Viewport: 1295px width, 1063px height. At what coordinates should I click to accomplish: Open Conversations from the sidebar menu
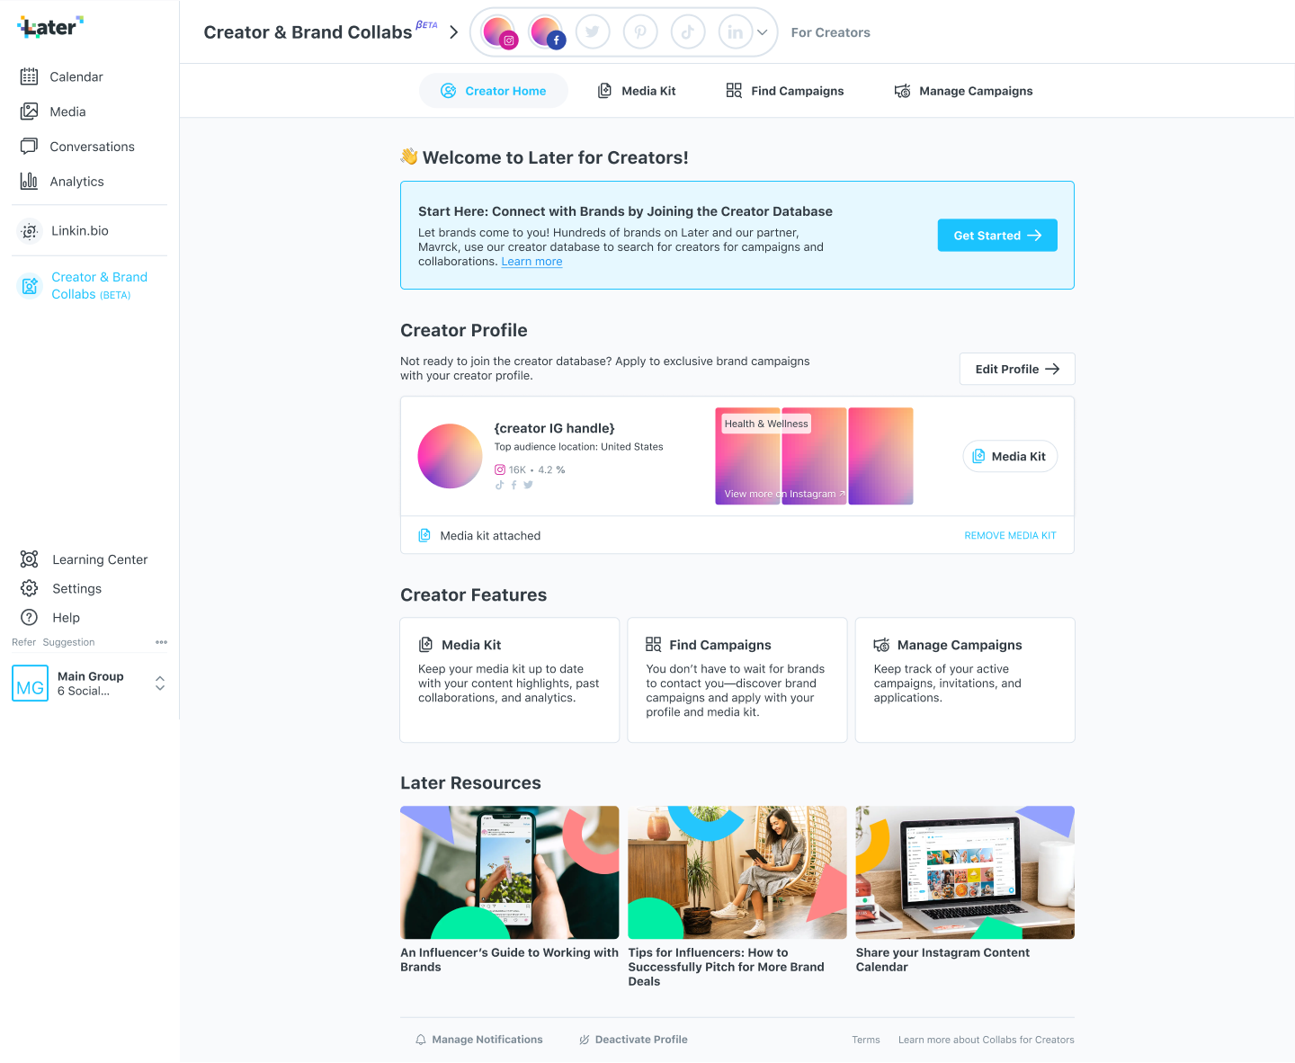[90, 147]
